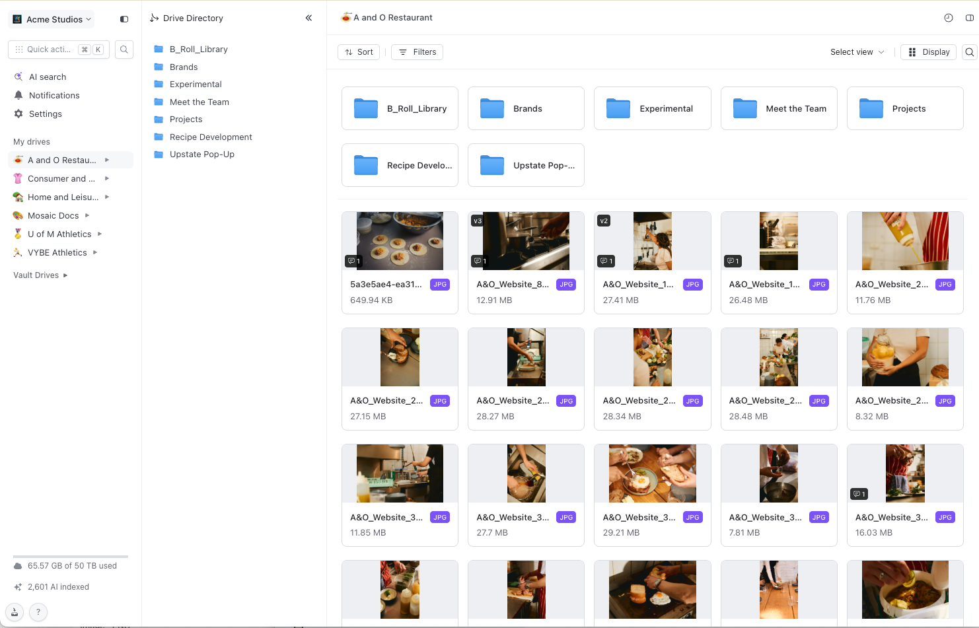Collapse the Drive Directory panel
This screenshot has height=628, width=979.
[308, 18]
